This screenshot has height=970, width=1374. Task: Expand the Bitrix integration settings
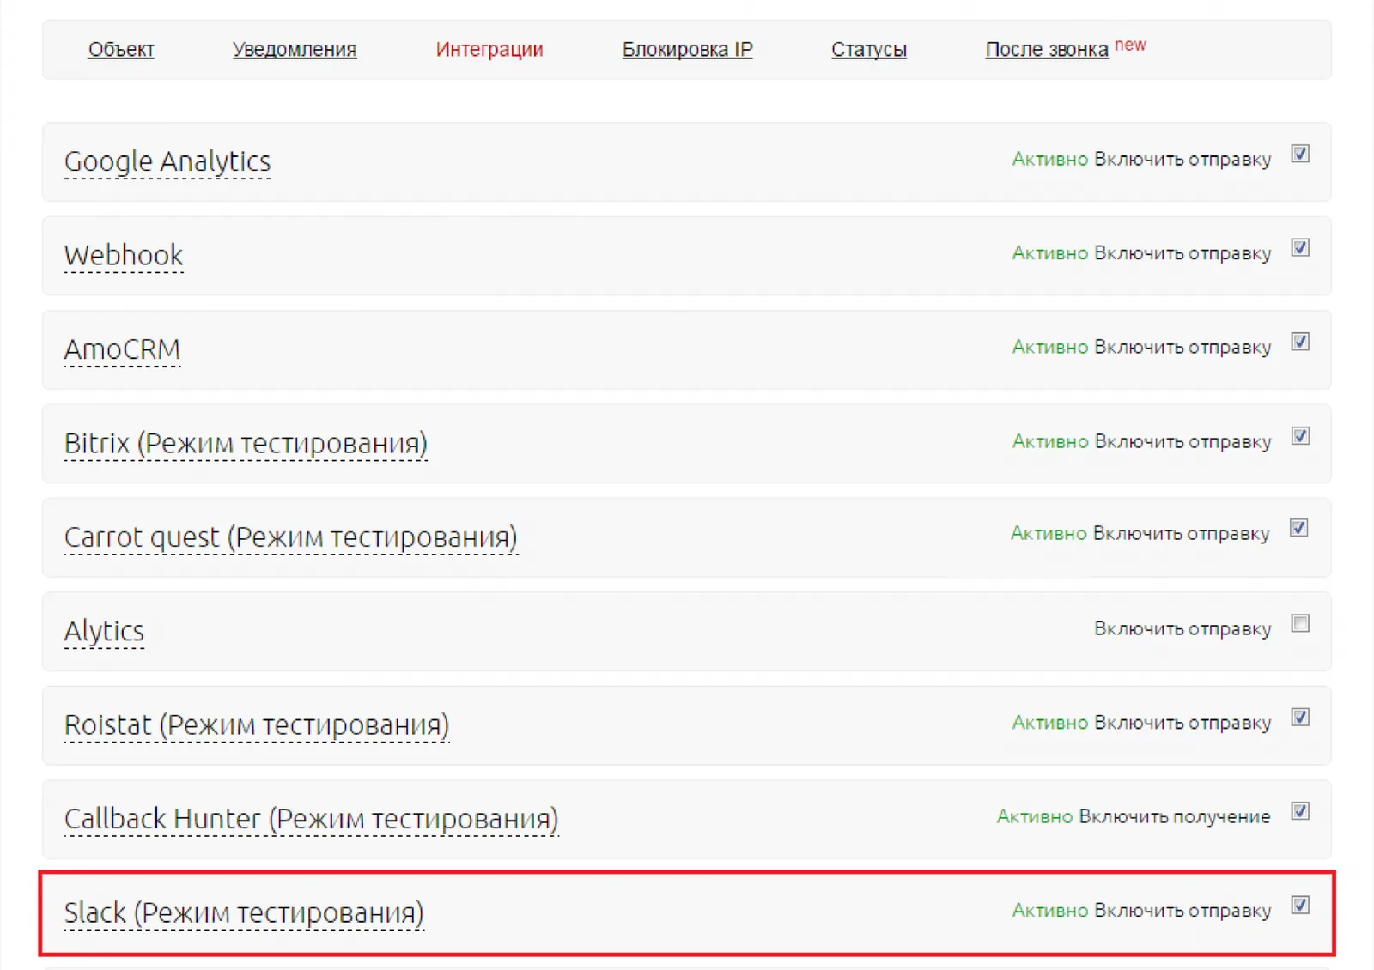click(x=246, y=444)
